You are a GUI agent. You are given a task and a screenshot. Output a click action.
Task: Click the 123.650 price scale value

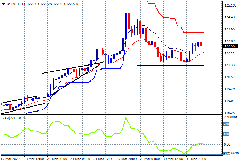click(230, 29)
